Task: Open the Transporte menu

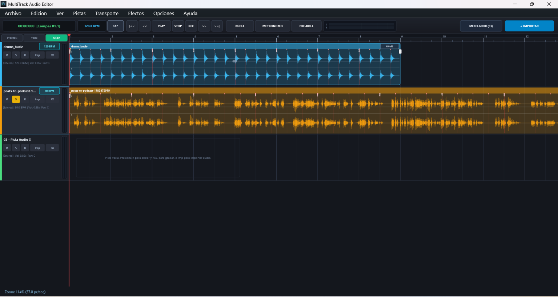Action: (107, 13)
